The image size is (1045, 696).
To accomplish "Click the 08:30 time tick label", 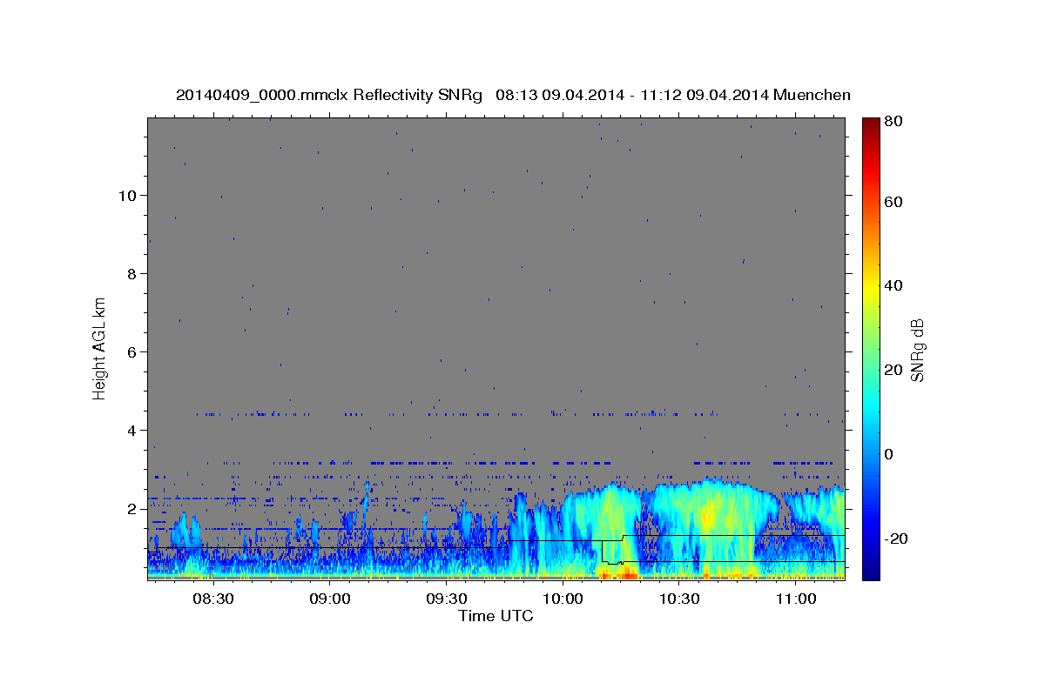I will tap(212, 599).
